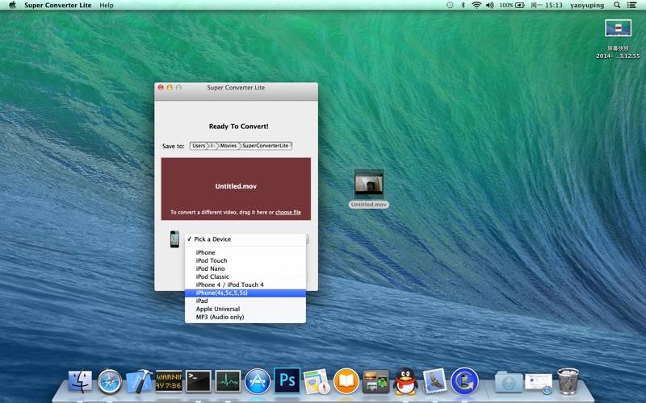Open the App Store dock icon
Viewport: 646px width, 403px height.
pyautogui.click(x=258, y=381)
